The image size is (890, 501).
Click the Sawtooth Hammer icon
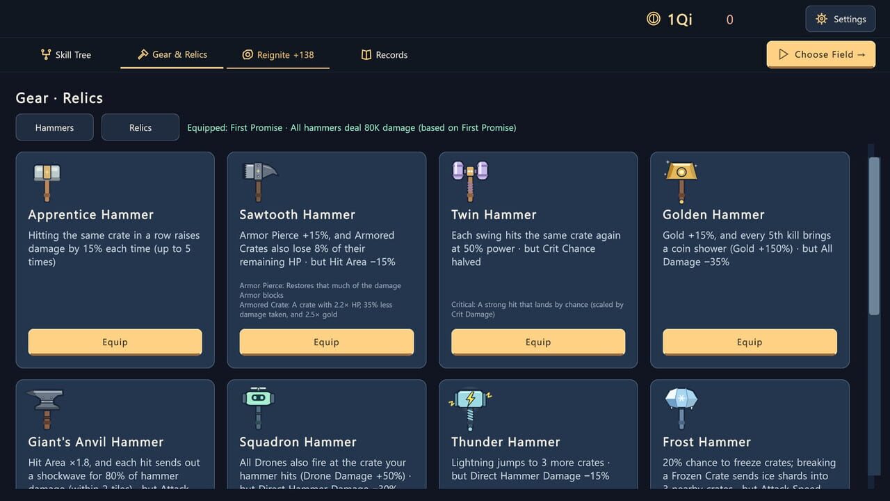pyautogui.click(x=259, y=182)
